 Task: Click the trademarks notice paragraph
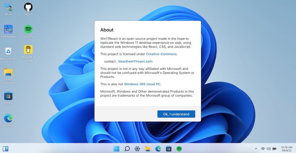point(147,93)
